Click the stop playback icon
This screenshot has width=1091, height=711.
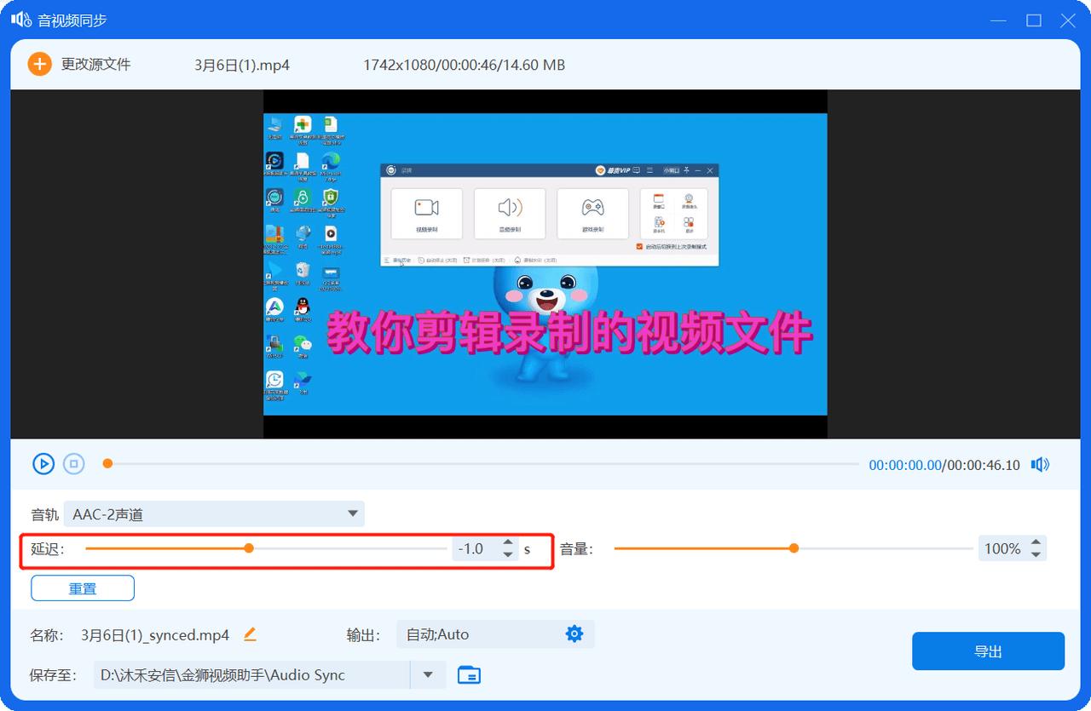click(73, 463)
